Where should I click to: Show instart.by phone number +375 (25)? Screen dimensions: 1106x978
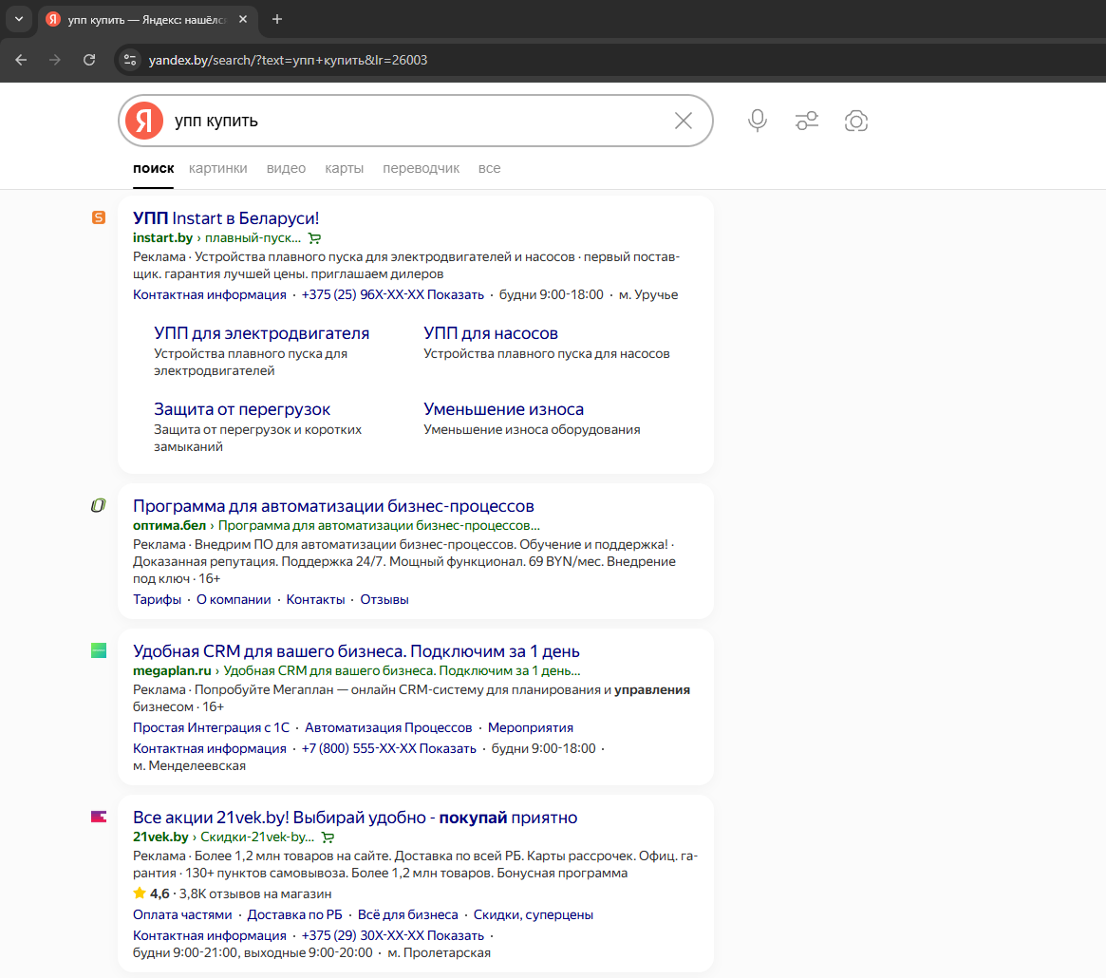coord(393,295)
